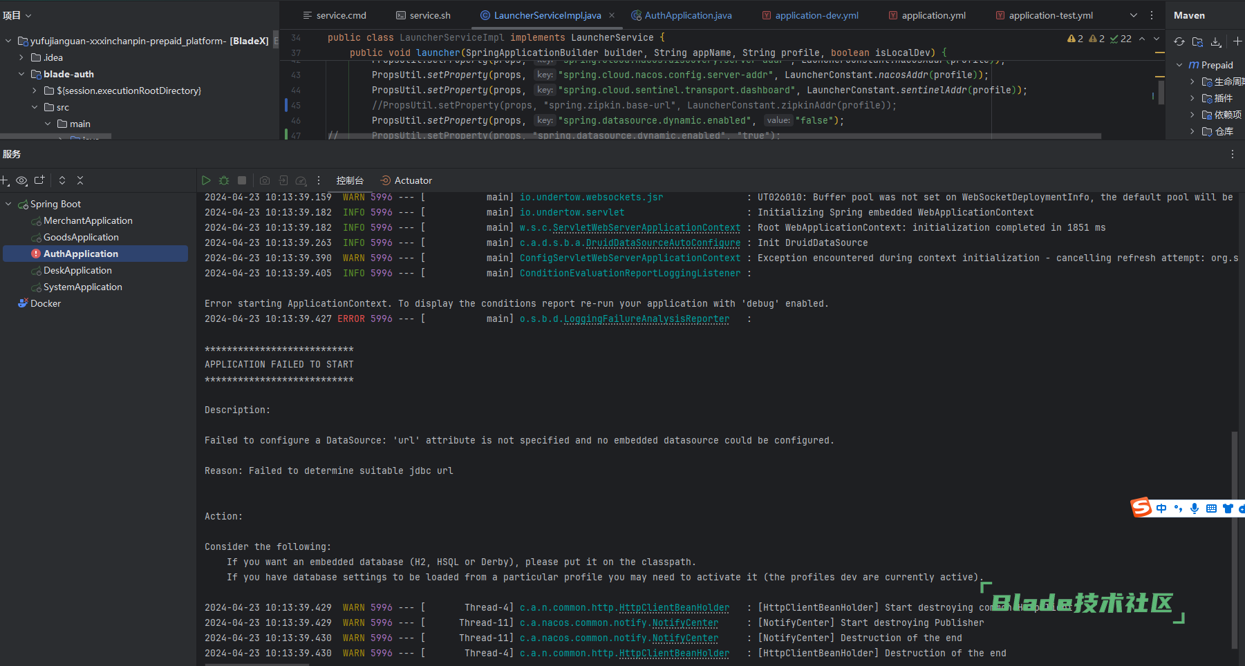The width and height of the screenshot is (1245, 666).
Task: Show hidden editor tabs dropdown
Action: [1134, 15]
